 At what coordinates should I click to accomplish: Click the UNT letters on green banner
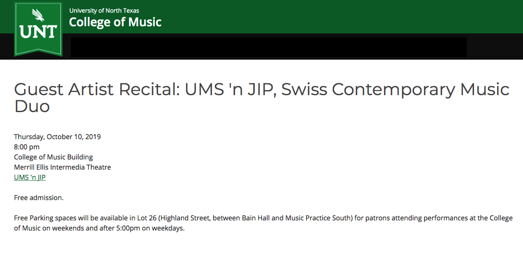tap(38, 32)
